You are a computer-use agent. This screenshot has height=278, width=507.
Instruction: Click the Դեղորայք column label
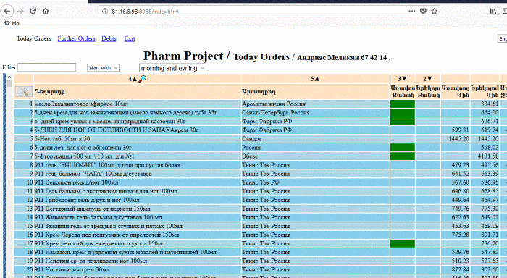pos(50,92)
